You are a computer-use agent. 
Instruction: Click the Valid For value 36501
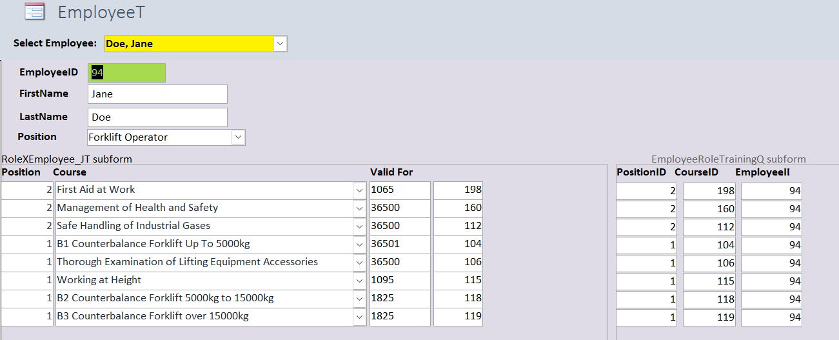399,245
